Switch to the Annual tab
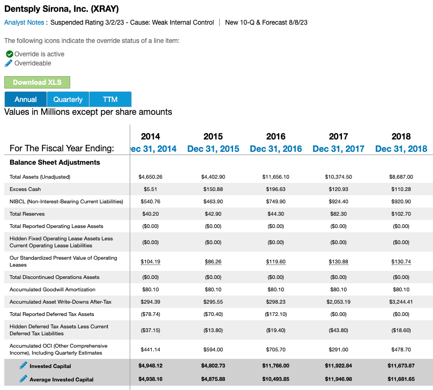The width and height of the screenshot is (433, 390). [26, 99]
